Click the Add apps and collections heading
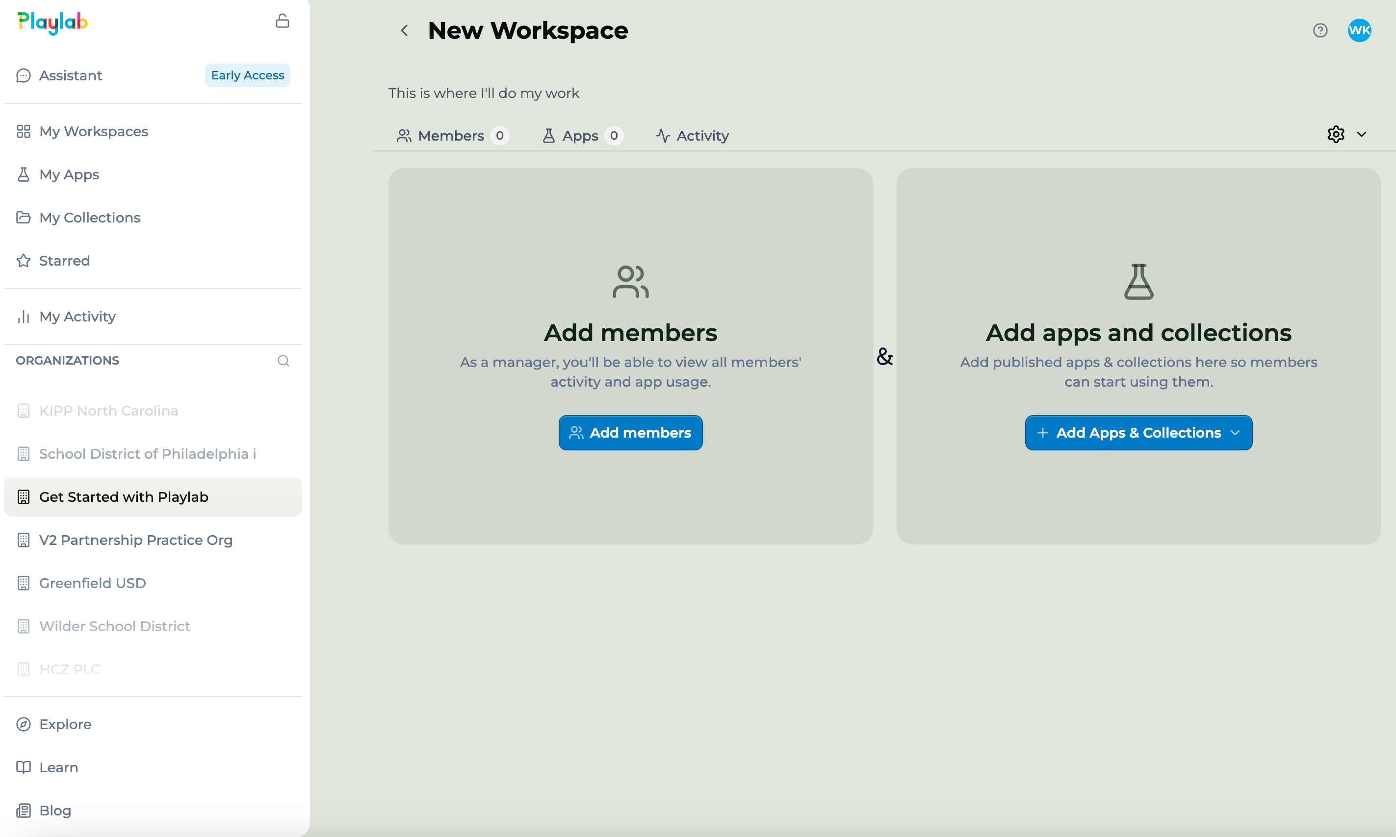This screenshot has width=1396, height=837. (x=1138, y=333)
